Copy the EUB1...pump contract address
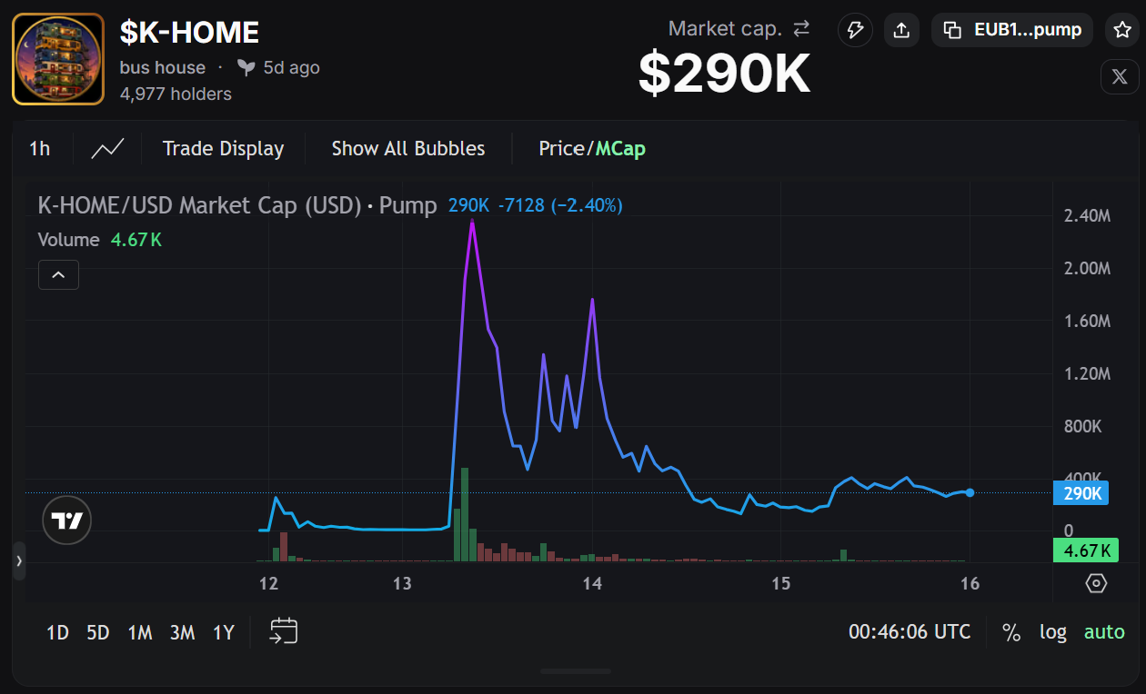Viewport: 1146px width, 694px height. point(1012,30)
